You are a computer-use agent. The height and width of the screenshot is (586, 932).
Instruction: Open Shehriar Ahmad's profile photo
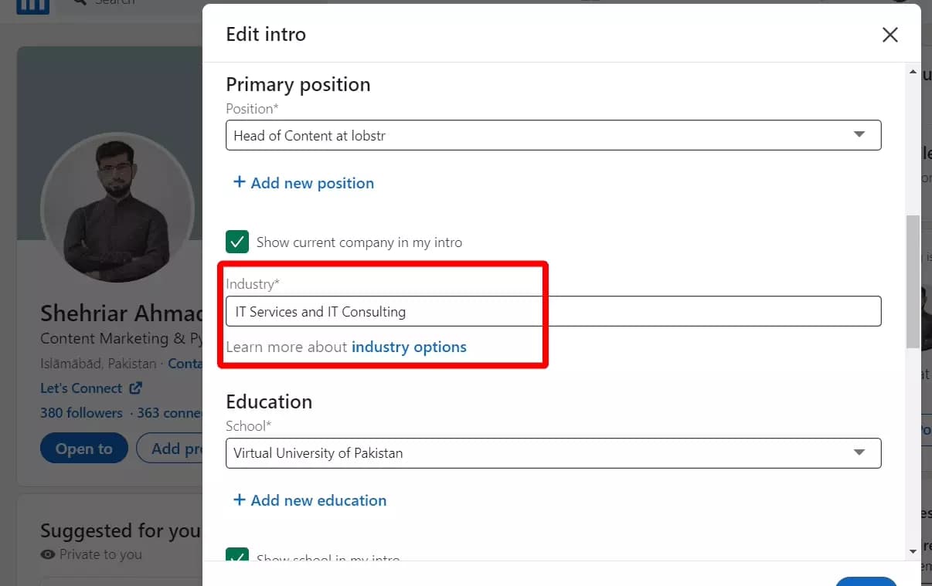point(117,207)
